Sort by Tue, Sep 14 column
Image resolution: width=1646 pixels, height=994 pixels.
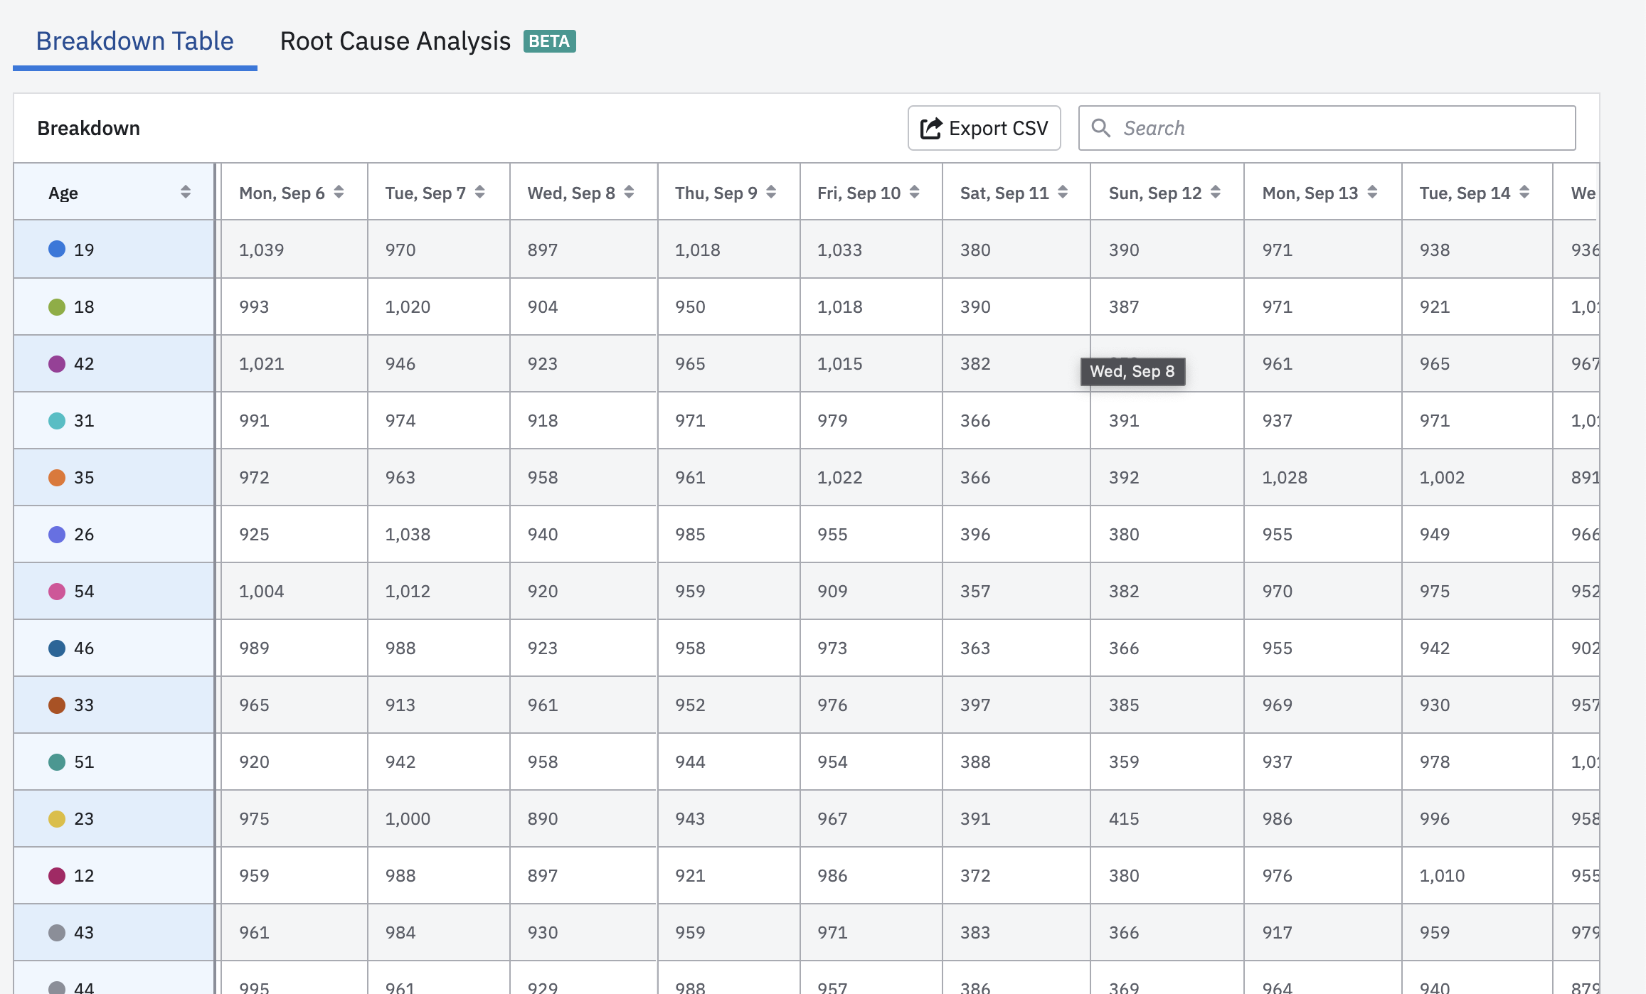coord(1524,192)
